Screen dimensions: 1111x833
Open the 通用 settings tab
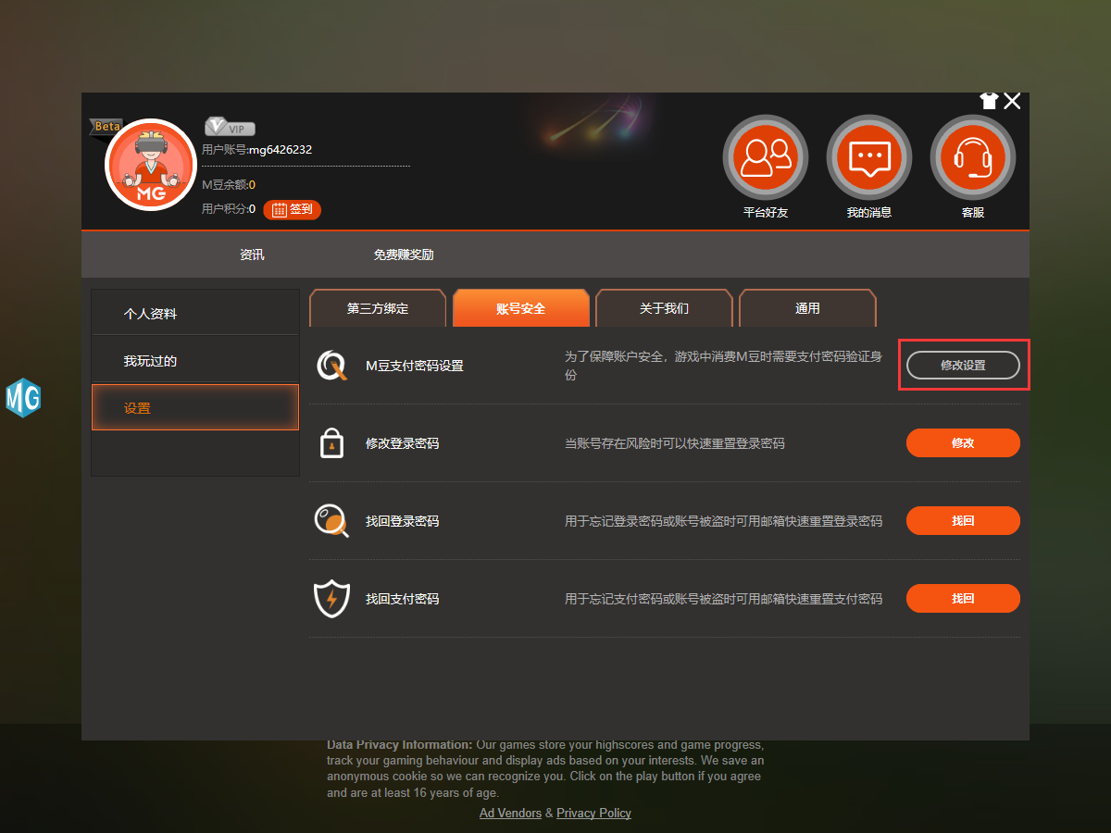(807, 308)
